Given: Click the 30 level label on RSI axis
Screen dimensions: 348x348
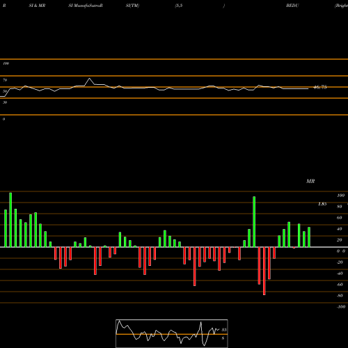Looking at the screenshot, I should point(5,102).
